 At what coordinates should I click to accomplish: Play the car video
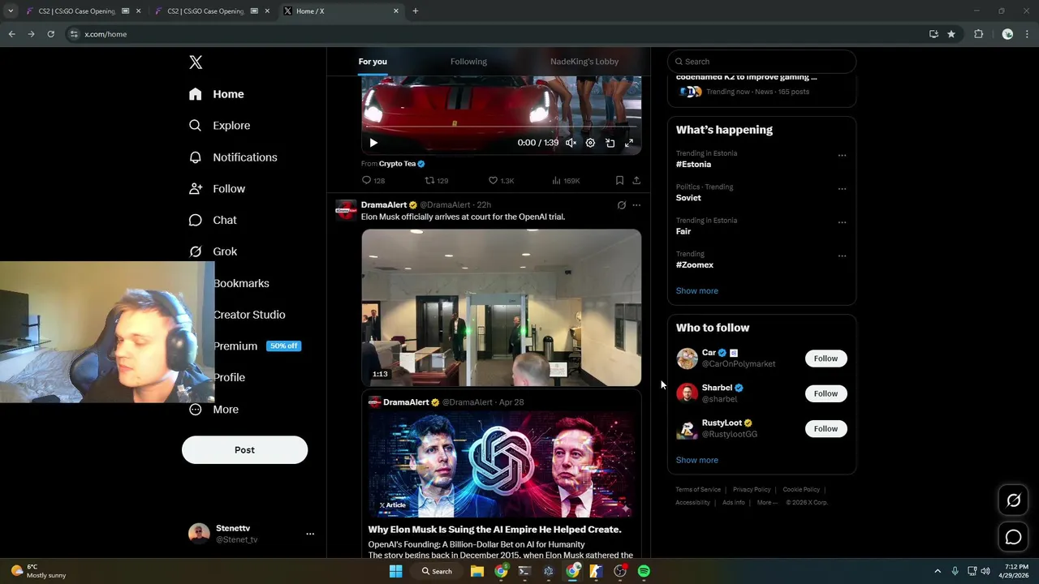tap(373, 143)
